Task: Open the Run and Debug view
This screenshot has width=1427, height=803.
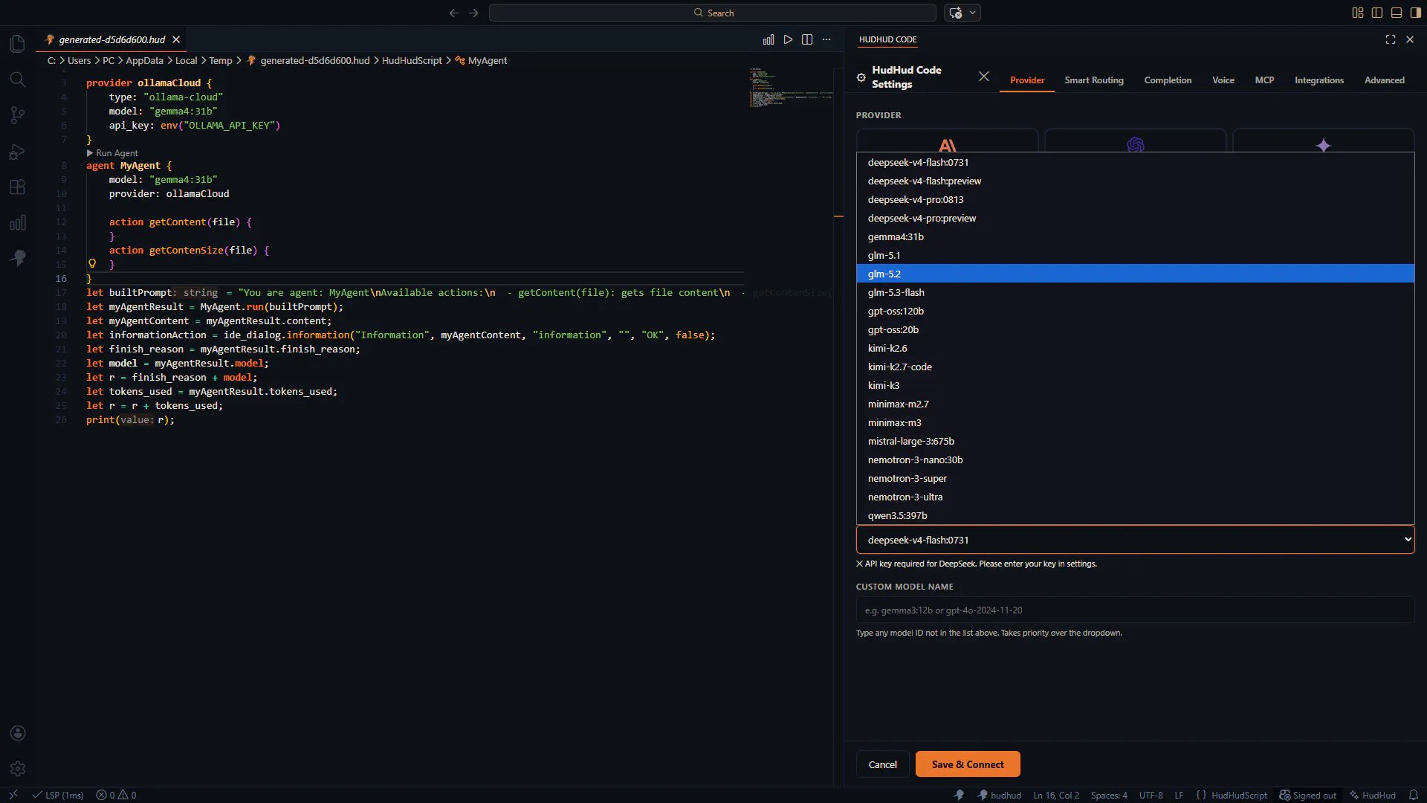Action: 18,152
